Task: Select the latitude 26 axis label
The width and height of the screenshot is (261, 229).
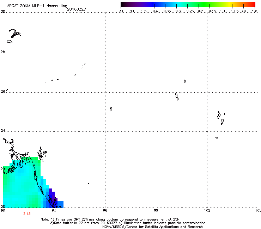Action: (3, 92)
